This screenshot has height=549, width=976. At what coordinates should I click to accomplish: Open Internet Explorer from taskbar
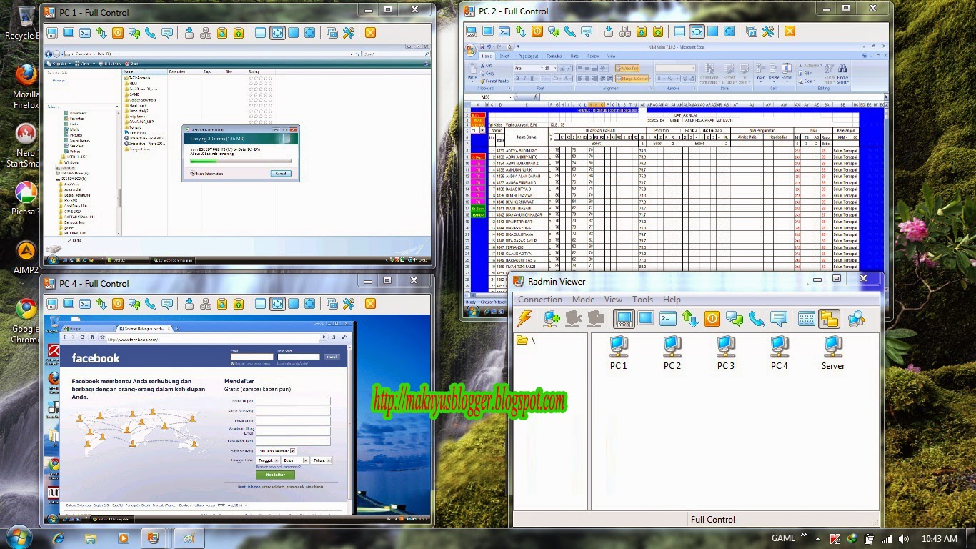[x=58, y=538]
